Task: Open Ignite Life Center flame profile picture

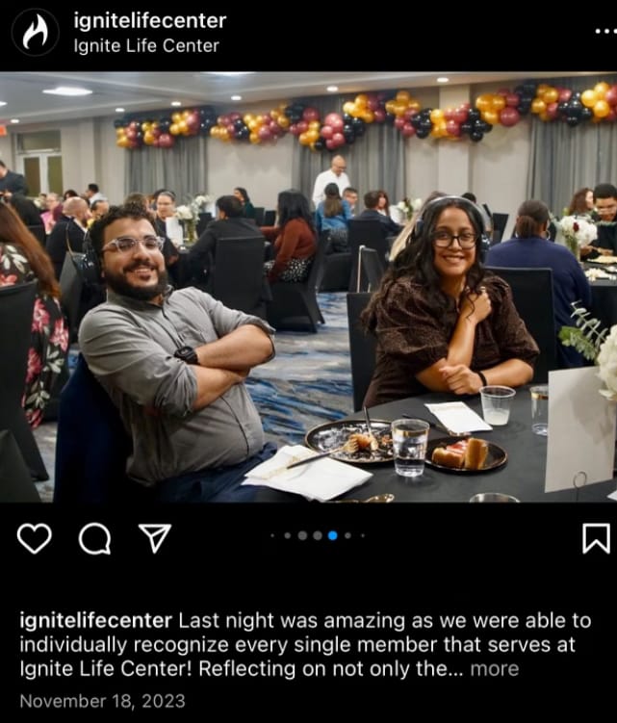Action: [35, 33]
